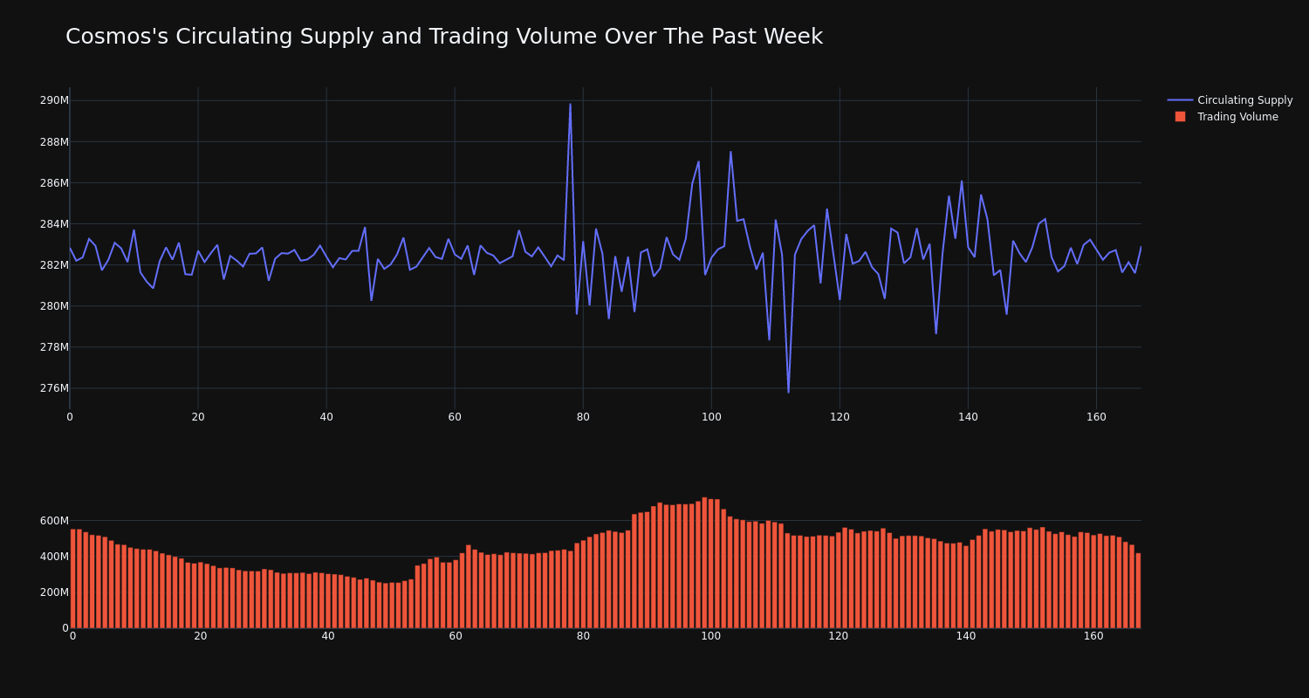Click the tallest trading volume bar
This screenshot has width=1309, height=698.
tap(704, 563)
